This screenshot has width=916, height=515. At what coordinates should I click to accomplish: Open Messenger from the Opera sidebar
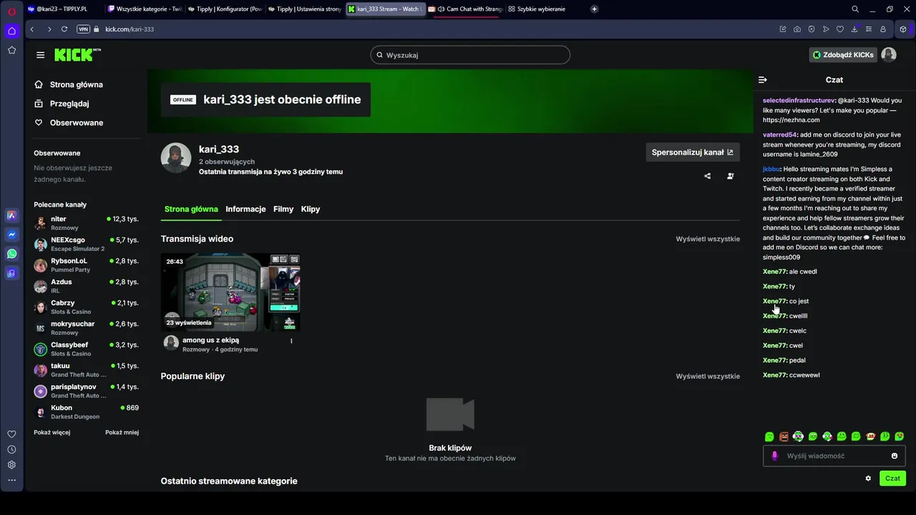(11, 235)
